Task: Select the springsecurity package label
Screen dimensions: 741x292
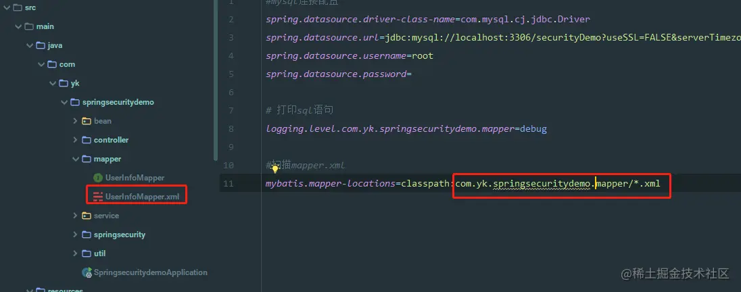Action: pyautogui.click(x=120, y=235)
